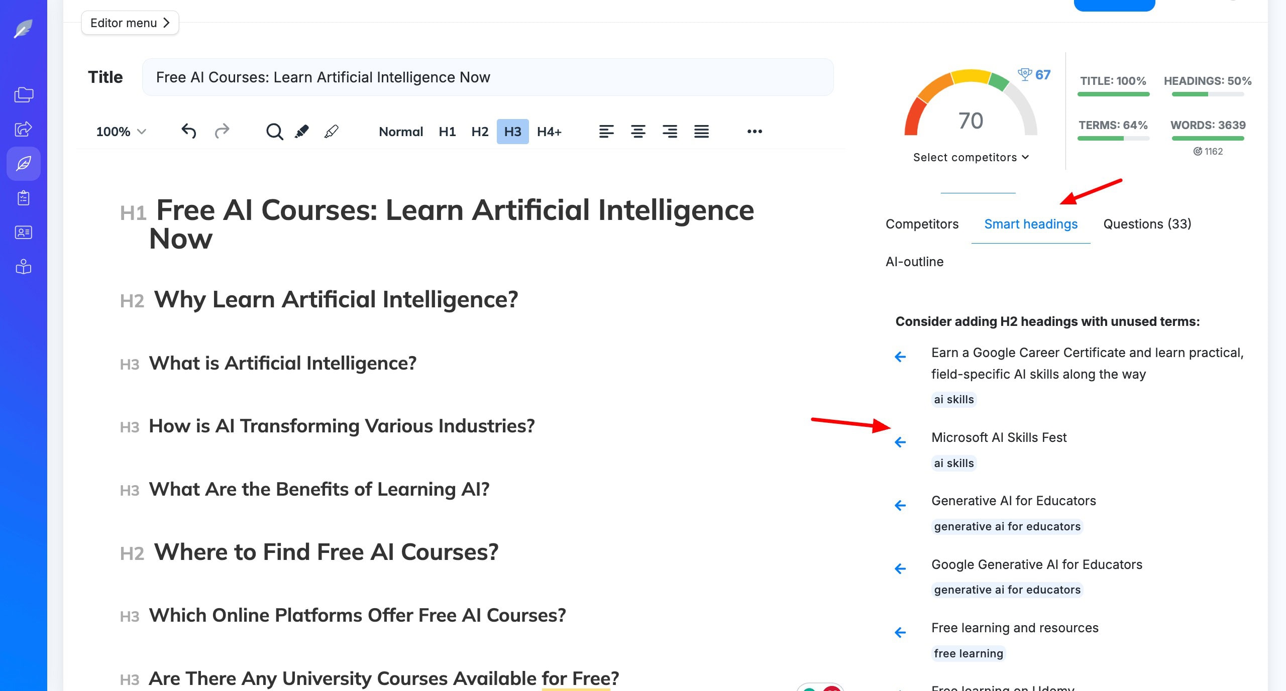This screenshot has width=1286, height=691.
Task: Expand the Editor menu
Action: [x=130, y=23]
